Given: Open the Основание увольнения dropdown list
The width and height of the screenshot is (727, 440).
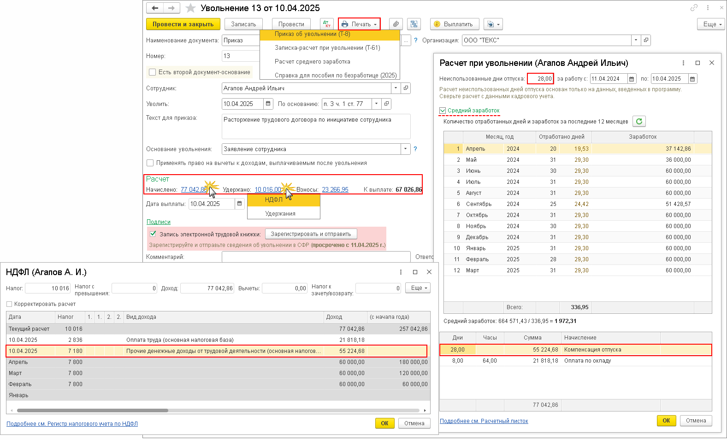Looking at the screenshot, I should (405, 149).
